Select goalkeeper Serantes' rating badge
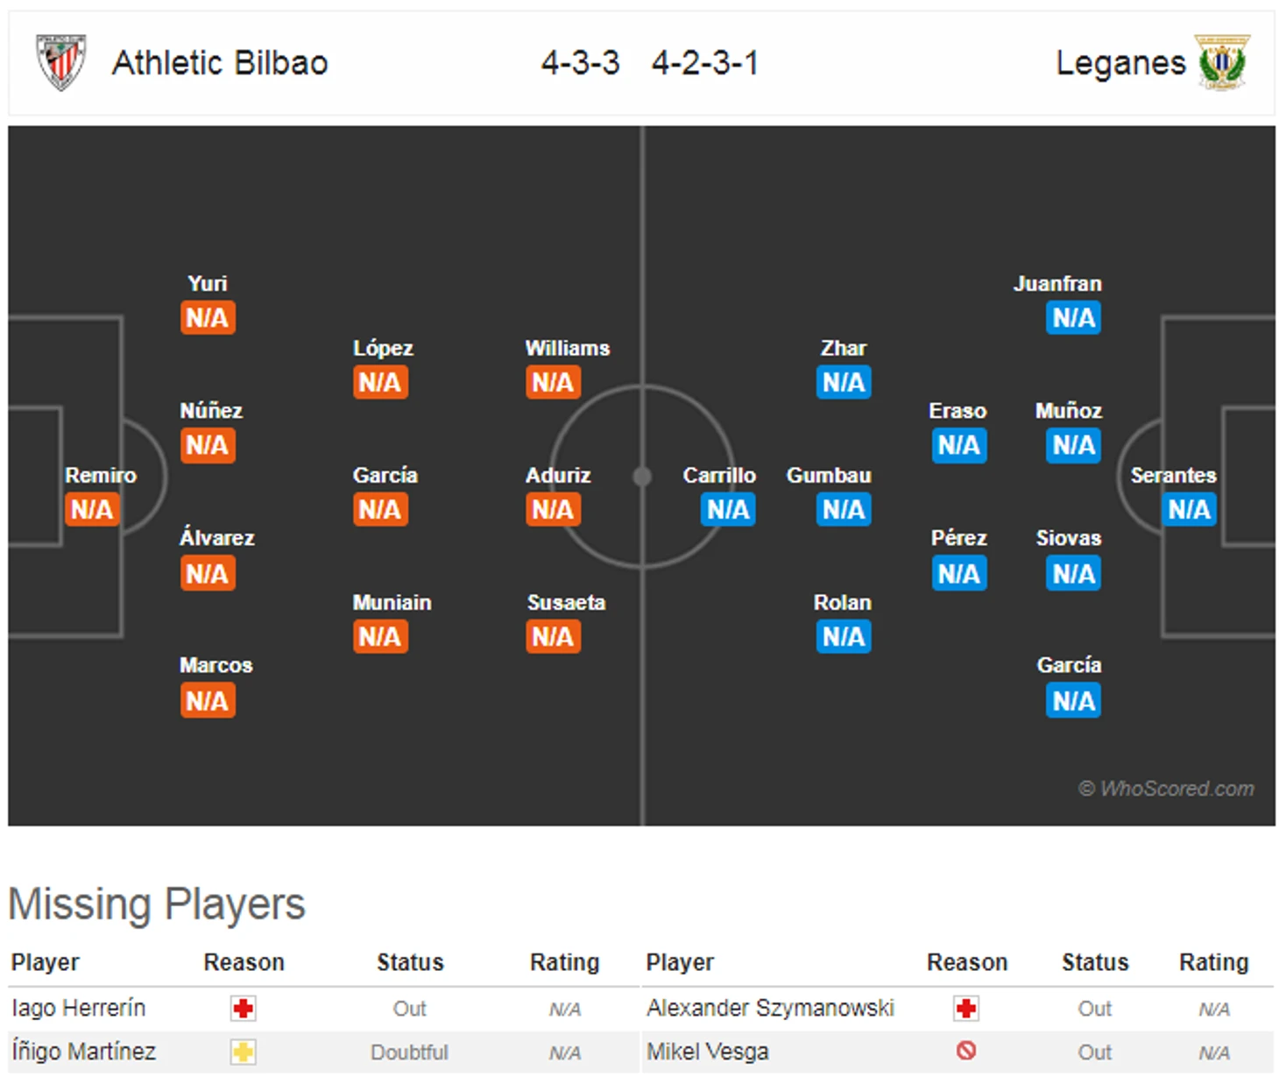This screenshot has height=1084, width=1279. coord(1189,509)
